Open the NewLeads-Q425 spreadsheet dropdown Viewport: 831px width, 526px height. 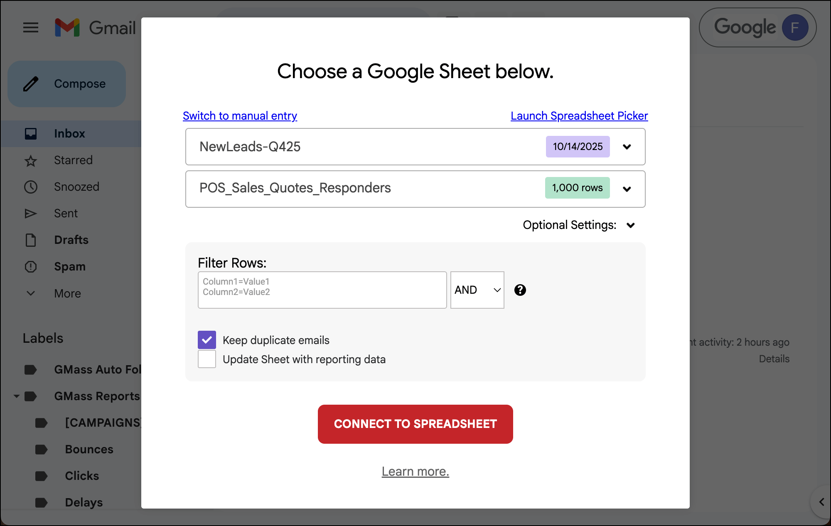pyautogui.click(x=627, y=147)
